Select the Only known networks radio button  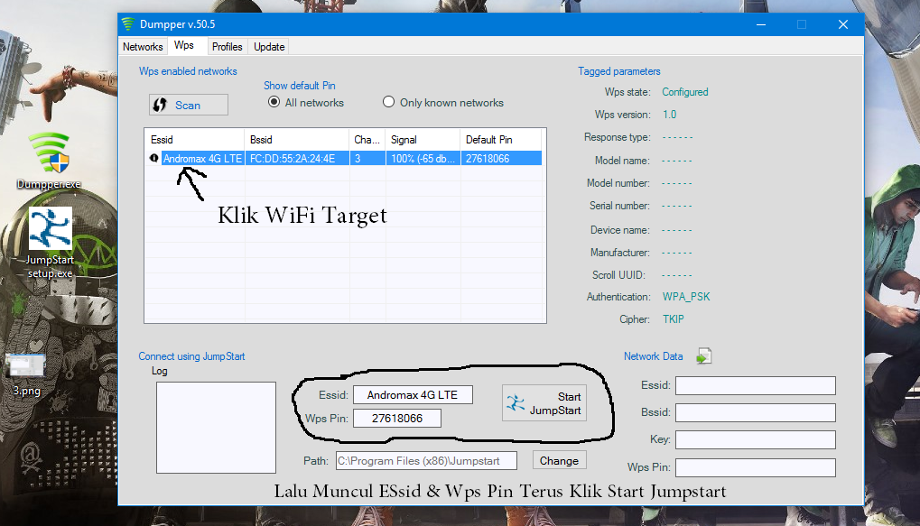(x=388, y=102)
